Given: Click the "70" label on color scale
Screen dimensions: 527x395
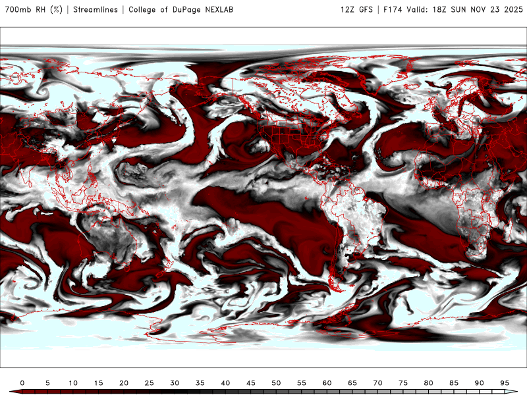Looking at the screenshot, I should click(x=377, y=383).
